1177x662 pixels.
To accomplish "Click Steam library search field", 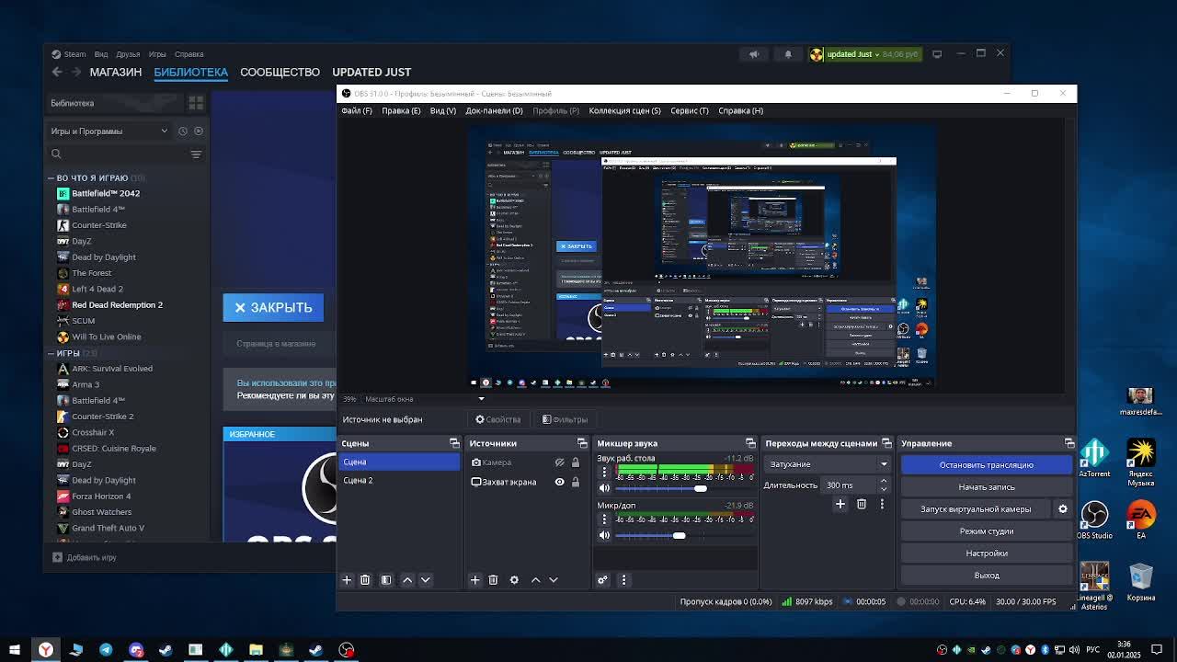I will click(115, 154).
